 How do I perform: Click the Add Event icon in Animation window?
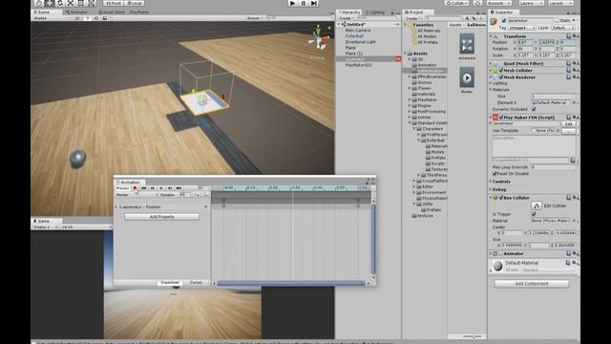click(x=206, y=195)
